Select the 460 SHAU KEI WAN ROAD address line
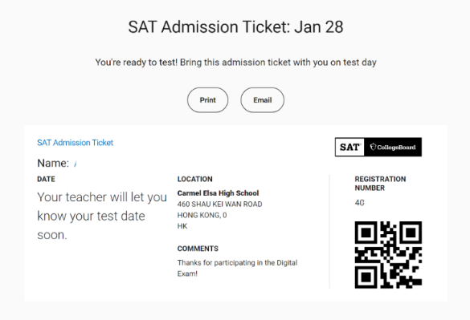Image resolution: width=470 pixels, height=320 pixels. pyautogui.click(x=219, y=205)
